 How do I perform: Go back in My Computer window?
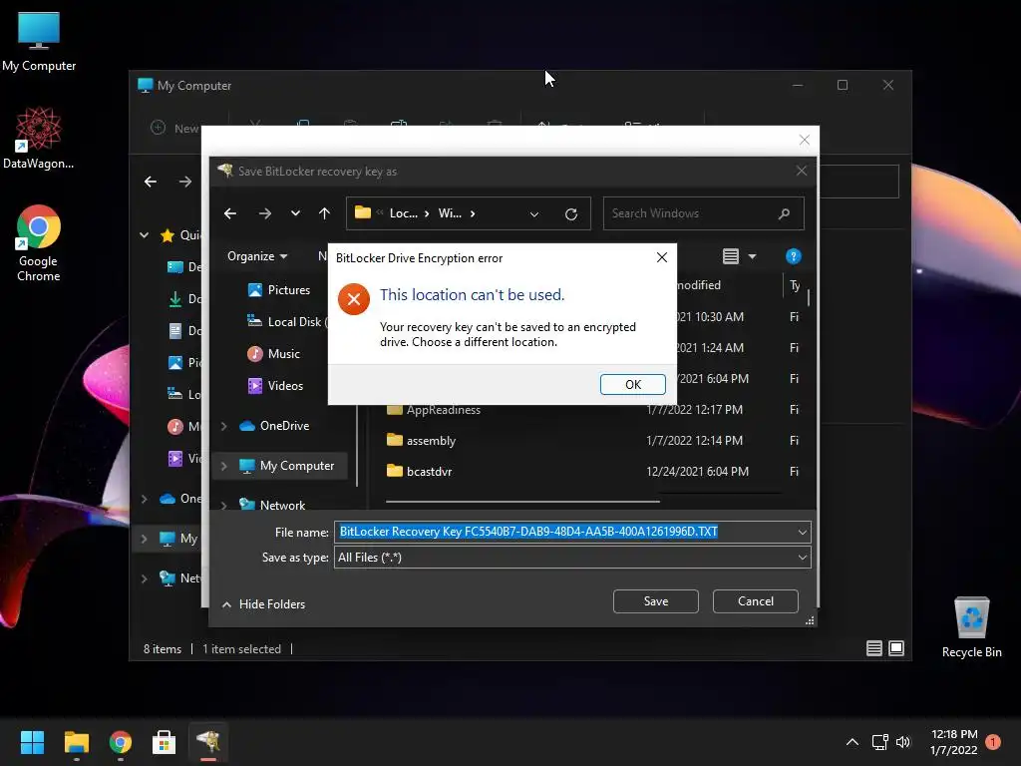pyautogui.click(x=151, y=182)
